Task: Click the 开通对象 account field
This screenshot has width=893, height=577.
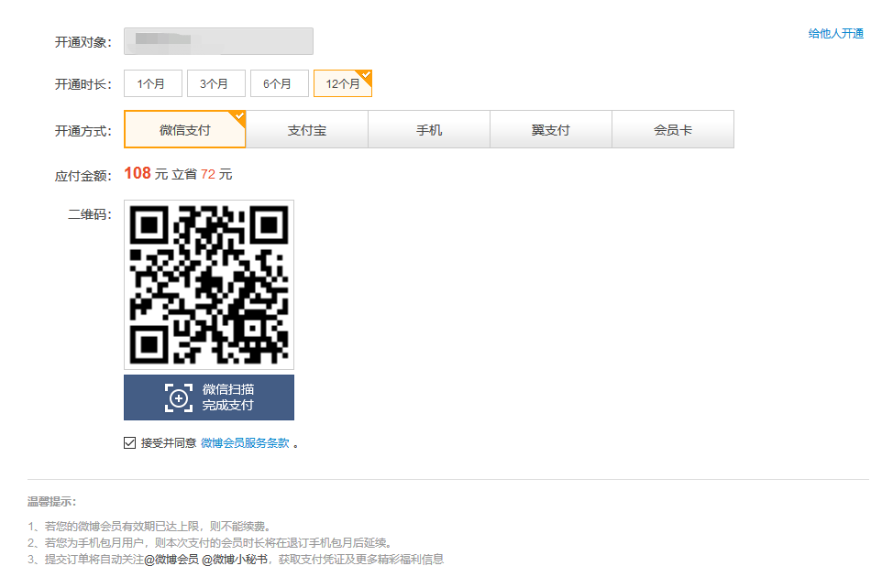Action: click(x=218, y=41)
